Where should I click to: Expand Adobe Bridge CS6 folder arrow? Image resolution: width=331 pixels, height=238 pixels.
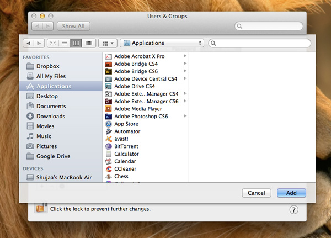point(185,71)
